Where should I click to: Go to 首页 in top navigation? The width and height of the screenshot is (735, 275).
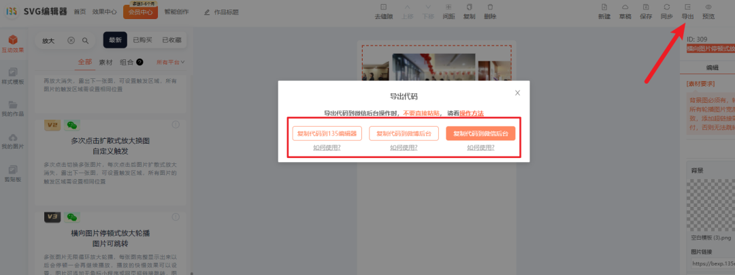click(x=80, y=12)
